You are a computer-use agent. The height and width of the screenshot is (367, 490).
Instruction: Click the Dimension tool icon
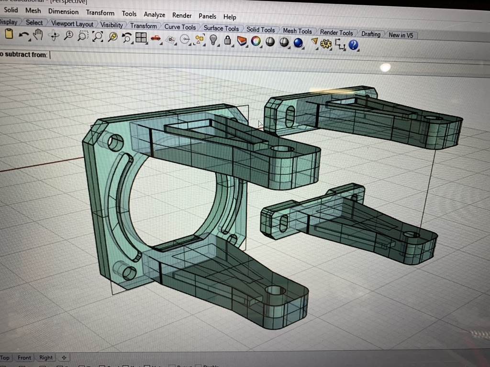[x=340, y=44]
